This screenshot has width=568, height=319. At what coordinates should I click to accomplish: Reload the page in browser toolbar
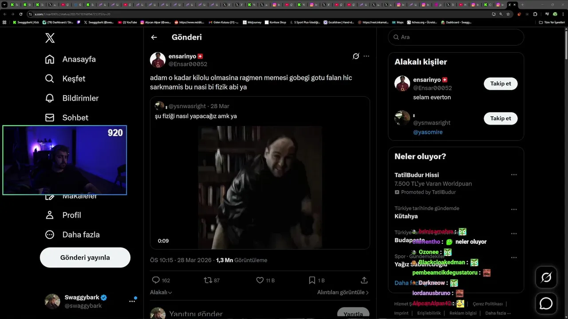tap(21, 14)
